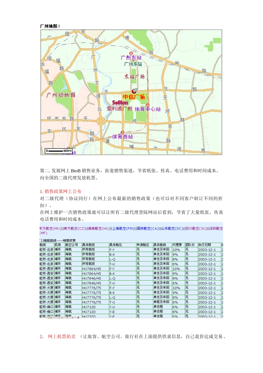This screenshot has width=263, height=373.
Task: Click the 广州东站 metro station icon on the map
Action: tap(131, 53)
